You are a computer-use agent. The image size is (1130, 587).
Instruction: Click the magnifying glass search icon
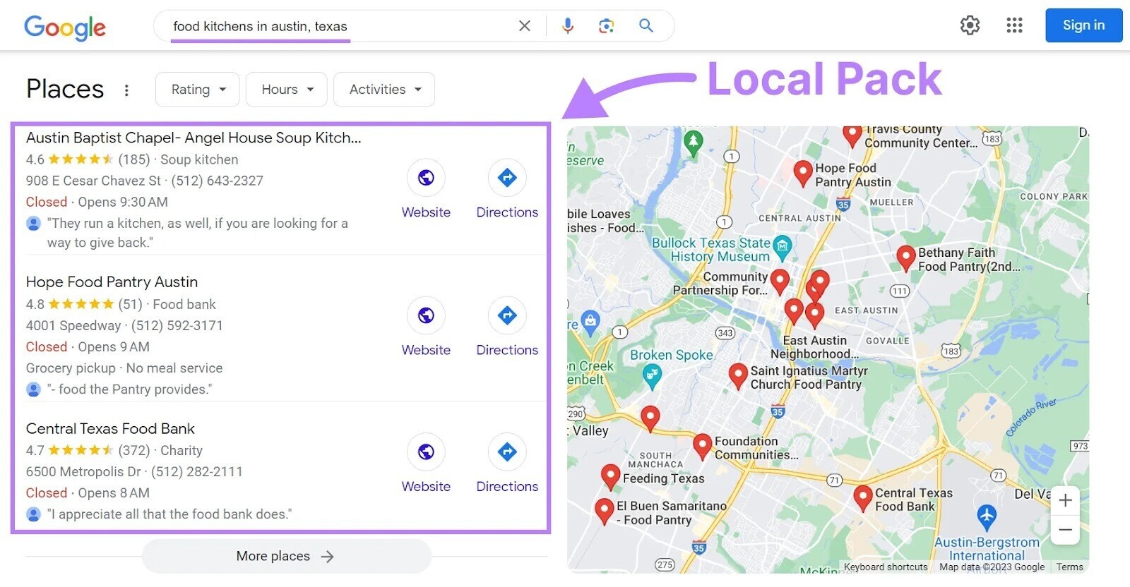click(646, 26)
